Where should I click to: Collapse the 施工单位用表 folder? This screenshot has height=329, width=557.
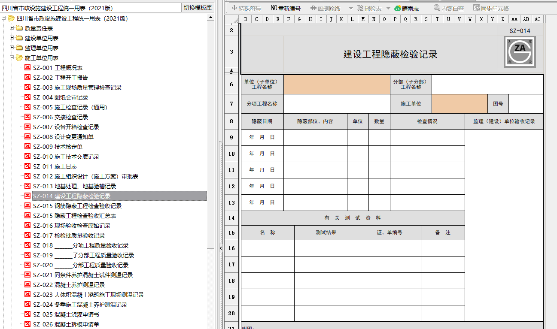pos(12,57)
